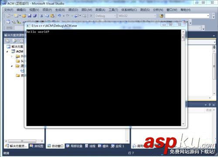Open the 视图(V) menu
218x157 pixels.
coord(34,10)
